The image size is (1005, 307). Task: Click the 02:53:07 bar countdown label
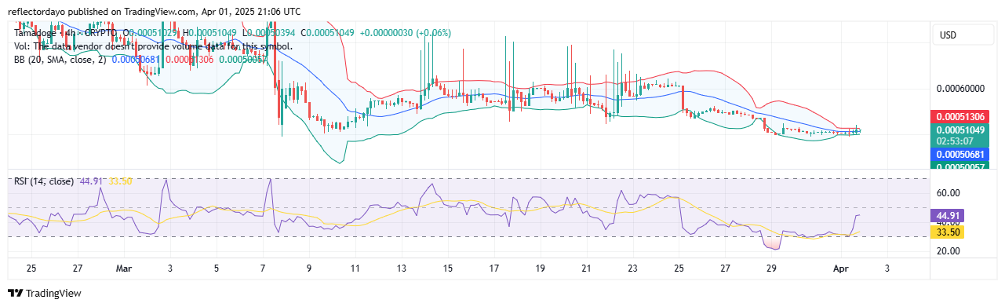click(955, 141)
